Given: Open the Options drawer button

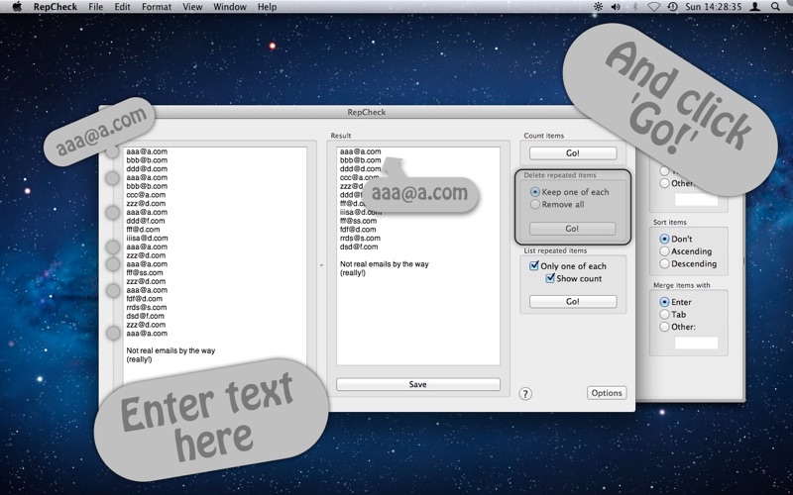Looking at the screenshot, I should point(607,393).
